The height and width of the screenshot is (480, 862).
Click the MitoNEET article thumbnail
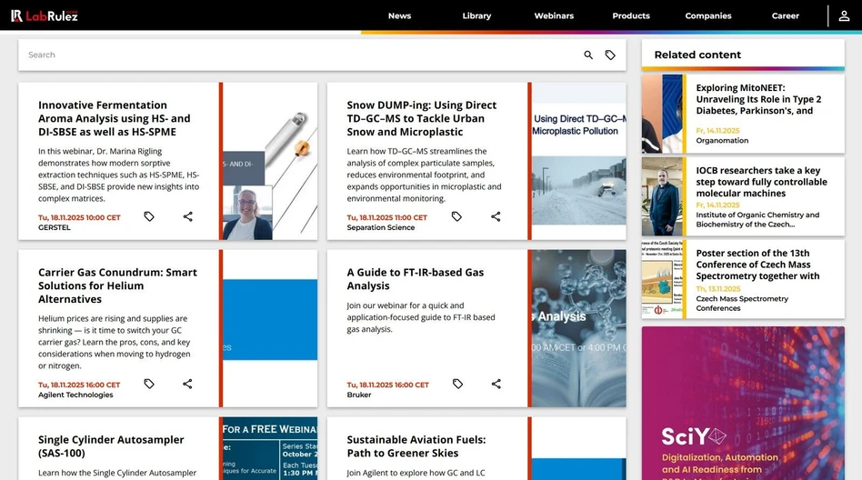click(662, 114)
